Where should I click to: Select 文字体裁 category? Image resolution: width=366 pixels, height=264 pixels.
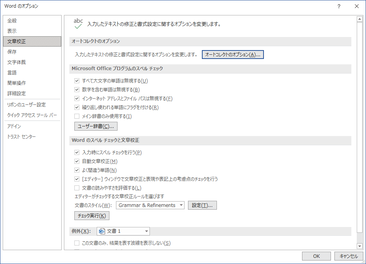tap(32, 62)
